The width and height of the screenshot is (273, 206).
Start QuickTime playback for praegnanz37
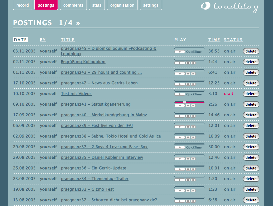coord(180,148)
